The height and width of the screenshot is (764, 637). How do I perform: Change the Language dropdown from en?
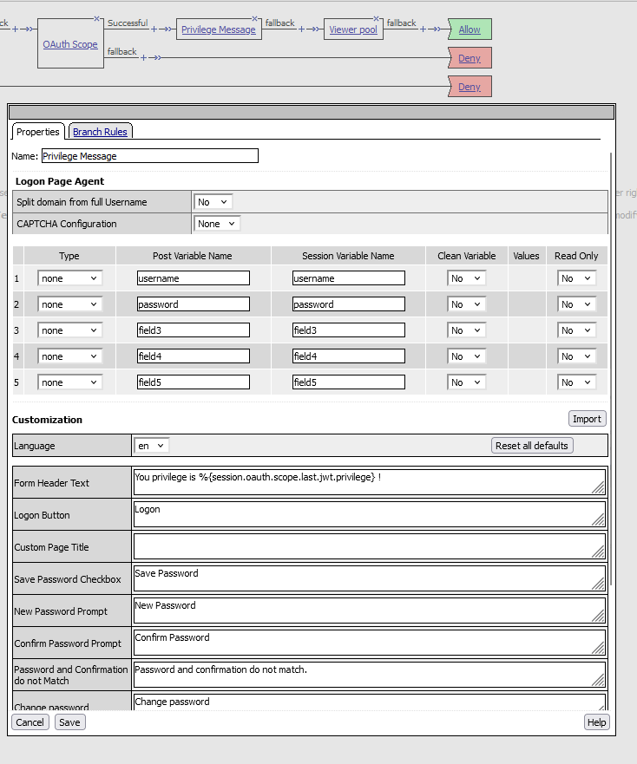tap(151, 446)
